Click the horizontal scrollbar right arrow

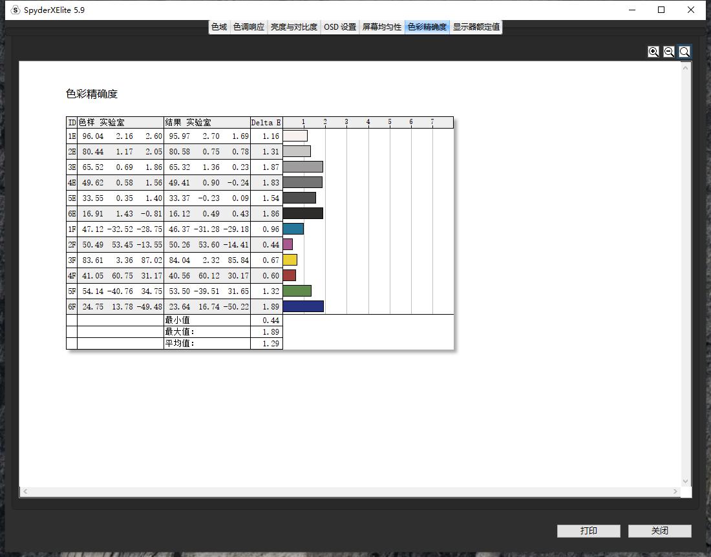pyautogui.click(x=675, y=492)
